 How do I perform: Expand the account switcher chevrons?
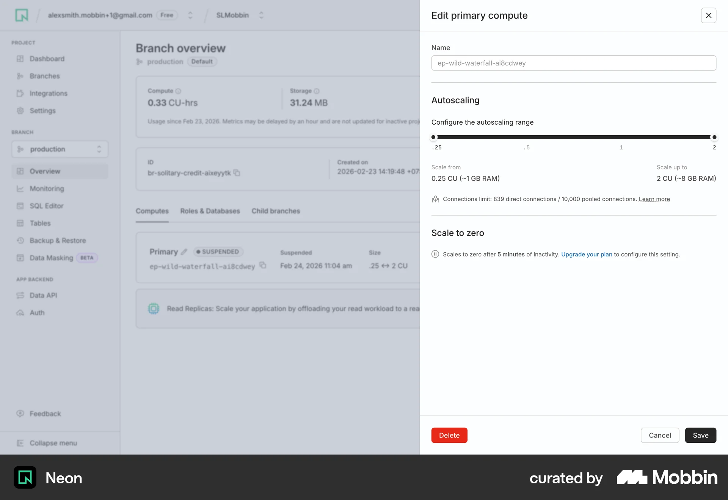190,15
